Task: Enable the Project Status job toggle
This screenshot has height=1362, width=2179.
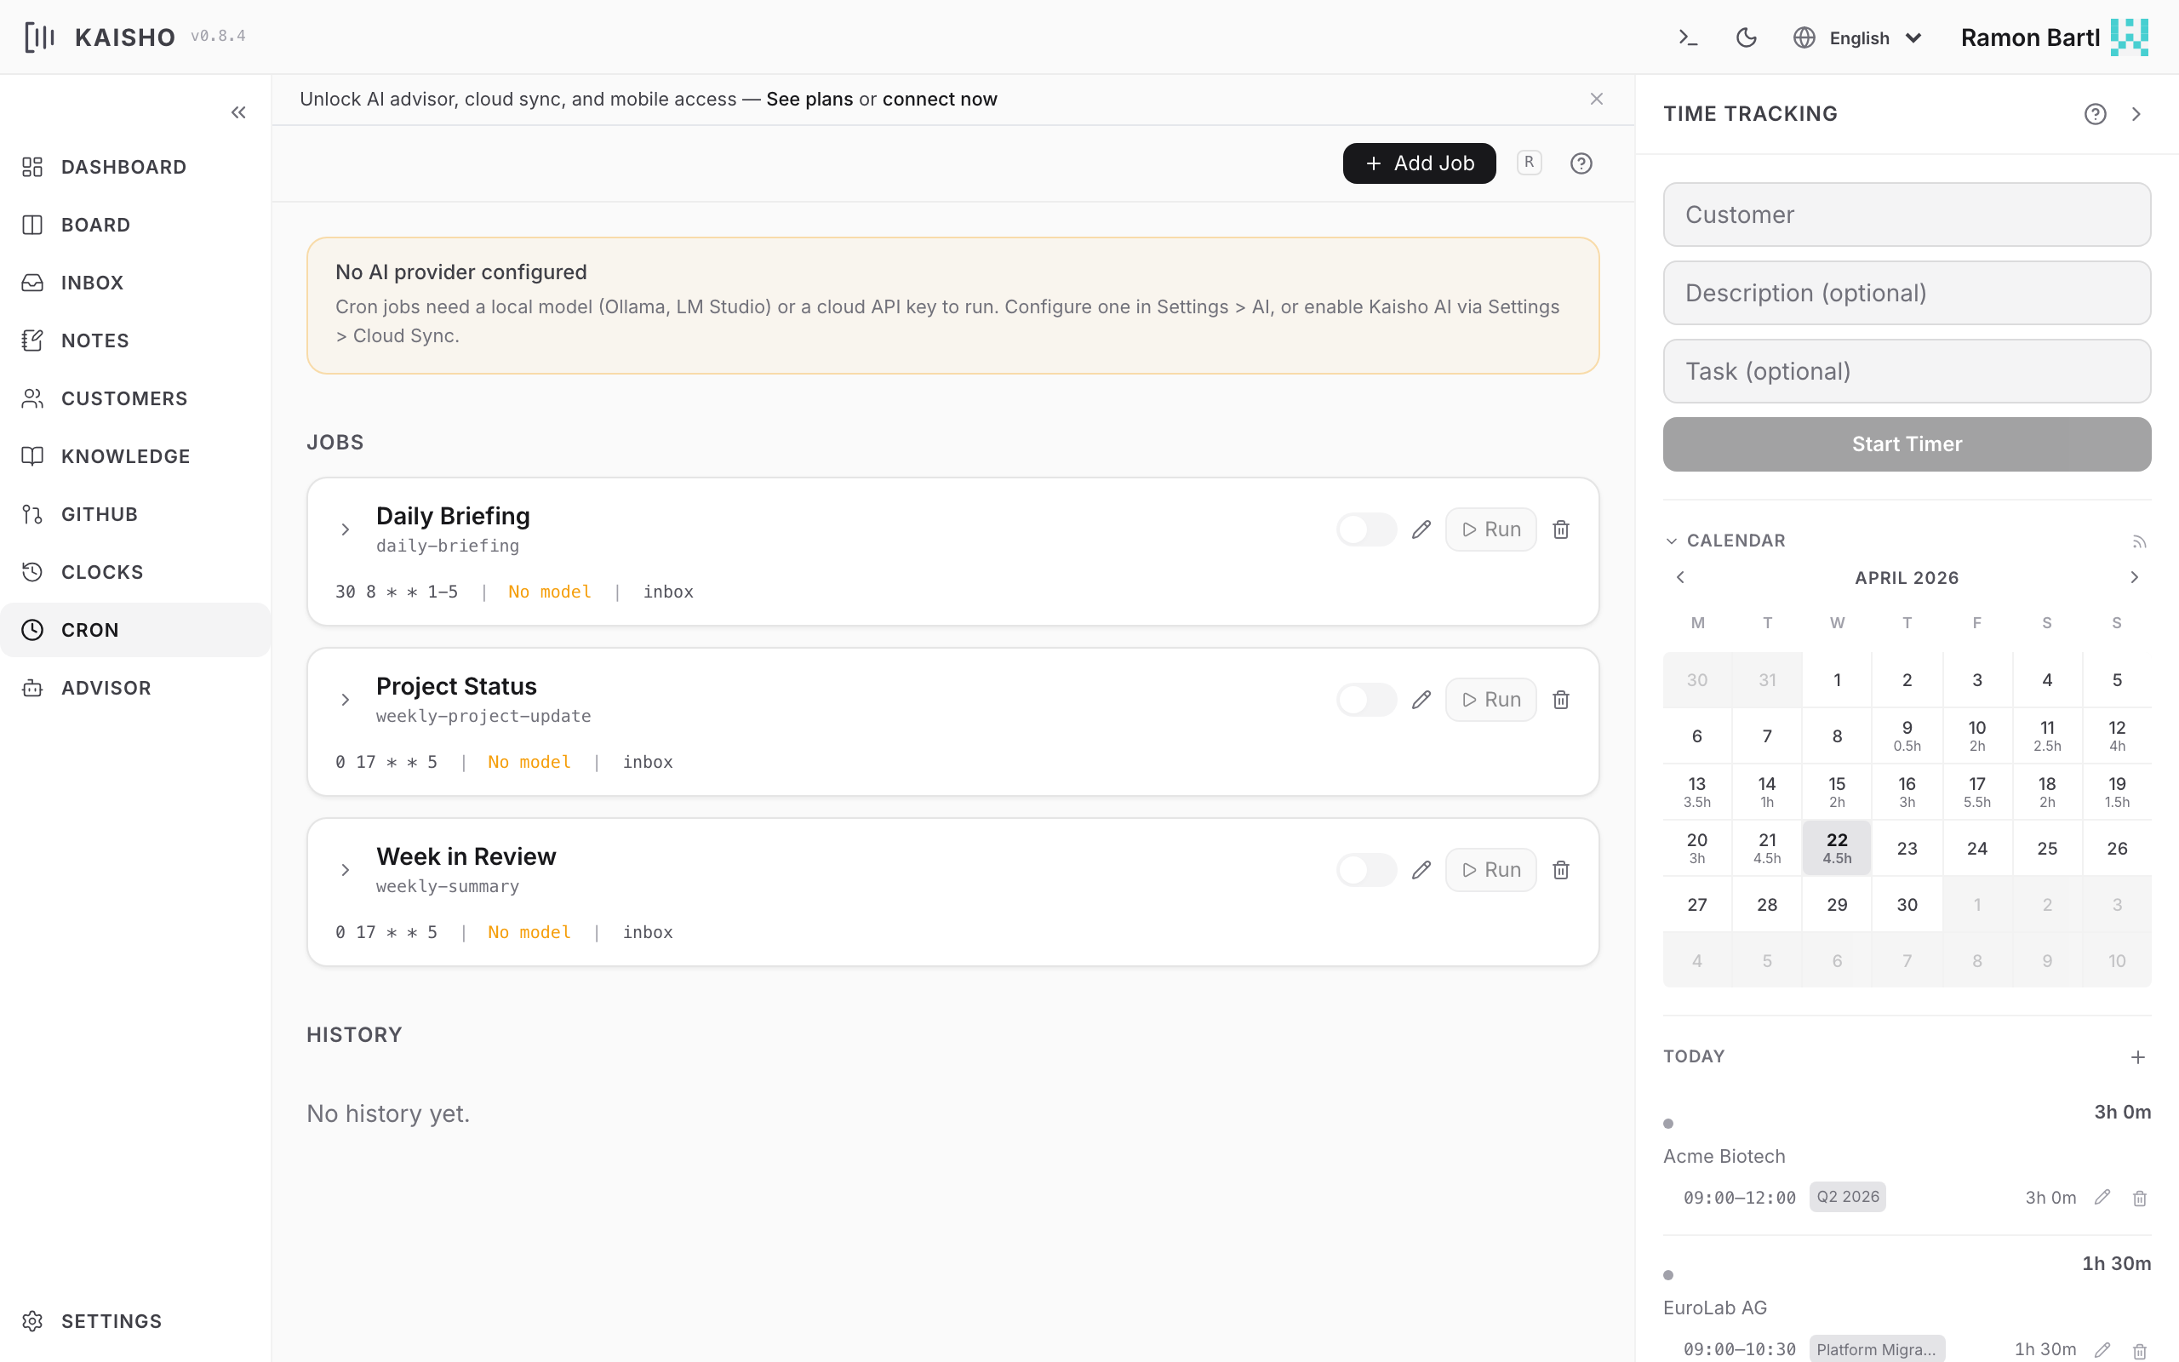Action: (x=1366, y=700)
